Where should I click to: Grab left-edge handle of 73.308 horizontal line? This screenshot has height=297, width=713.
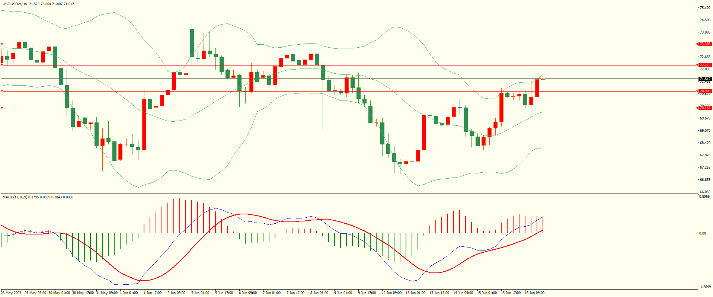(2, 44)
